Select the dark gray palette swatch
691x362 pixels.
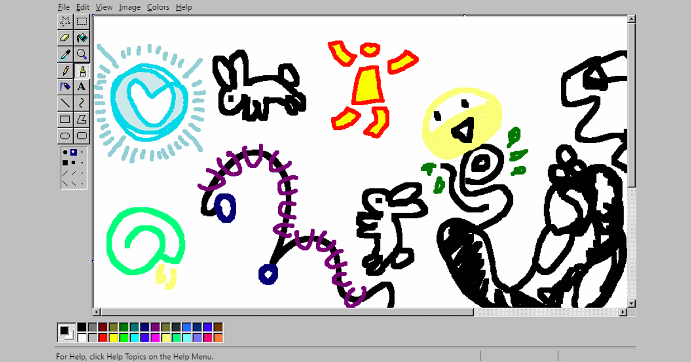pos(92,327)
